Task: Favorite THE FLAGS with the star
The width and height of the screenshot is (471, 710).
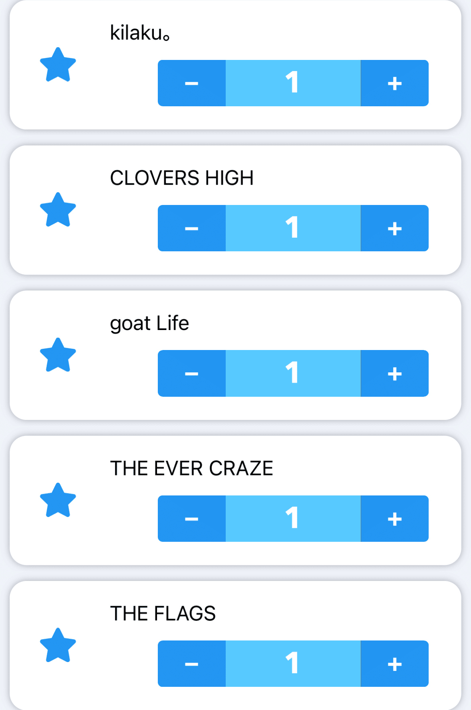Action: [58, 646]
